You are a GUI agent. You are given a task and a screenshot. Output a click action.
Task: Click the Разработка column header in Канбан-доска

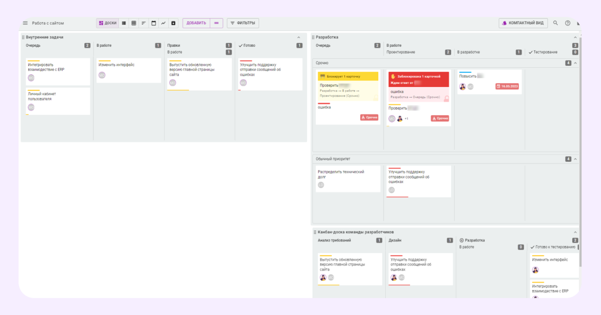click(x=472, y=240)
